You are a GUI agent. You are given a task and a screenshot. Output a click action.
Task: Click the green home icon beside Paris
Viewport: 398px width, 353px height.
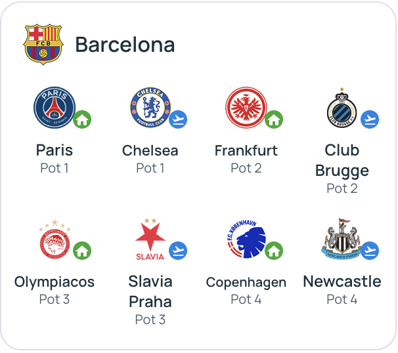click(82, 119)
